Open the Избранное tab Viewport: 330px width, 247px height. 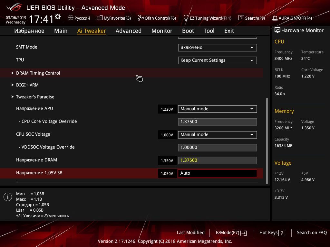pos(29,31)
